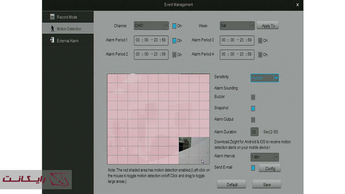Open the Alarm Interval dropdown
Viewport: 345px width, 194px height.
coord(265,157)
